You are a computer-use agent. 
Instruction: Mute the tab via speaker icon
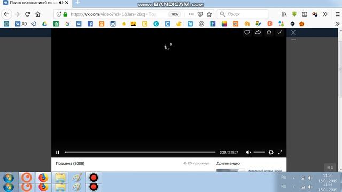(61, 3)
